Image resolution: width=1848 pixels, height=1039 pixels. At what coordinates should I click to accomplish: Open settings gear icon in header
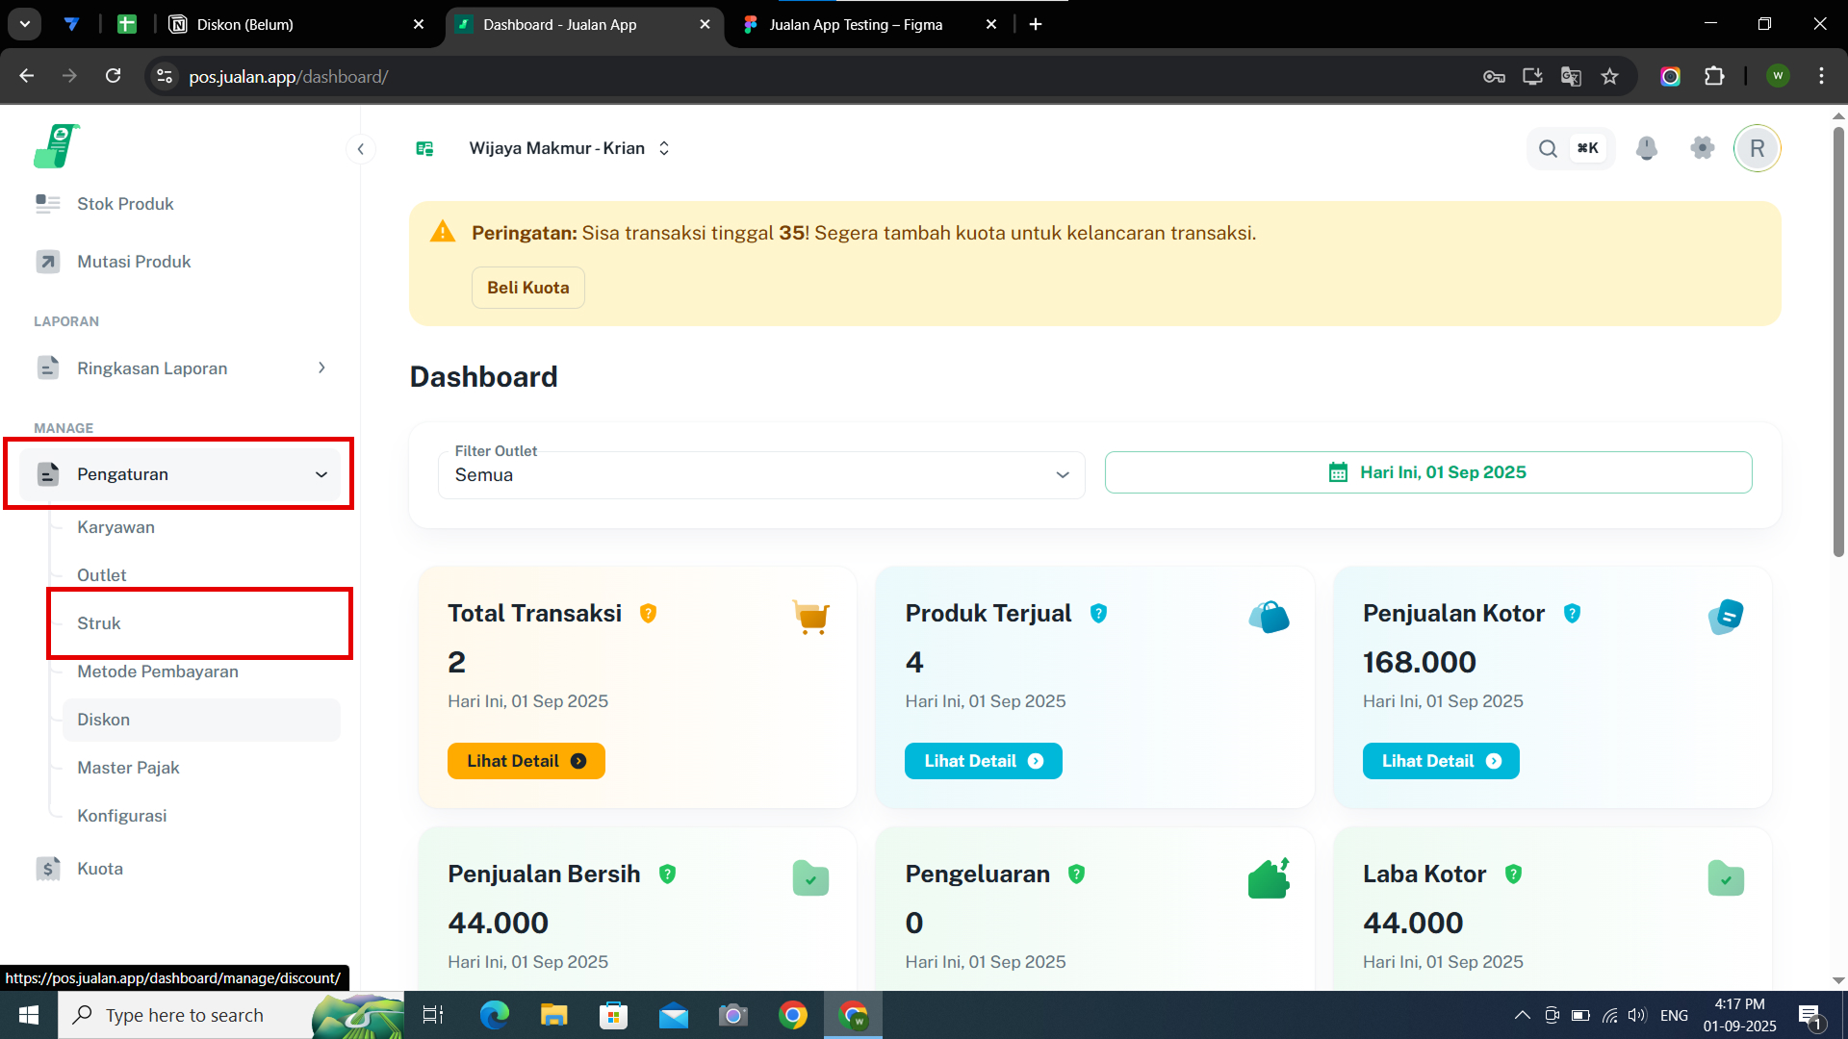pyautogui.click(x=1702, y=148)
